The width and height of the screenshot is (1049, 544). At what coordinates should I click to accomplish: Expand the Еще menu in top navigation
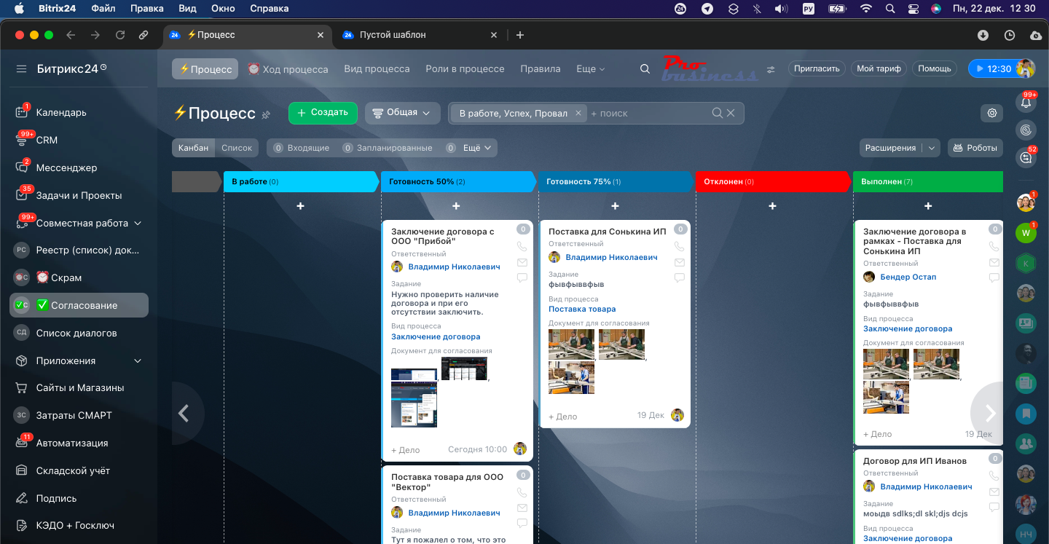(590, 68)
